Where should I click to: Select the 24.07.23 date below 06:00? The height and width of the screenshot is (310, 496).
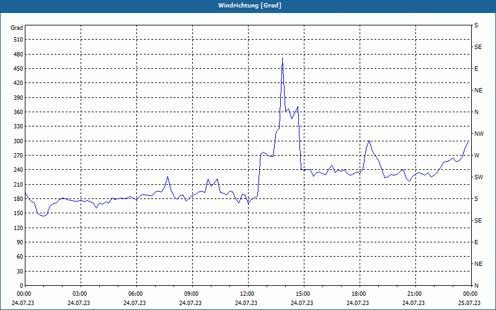(x=135, y=303)
